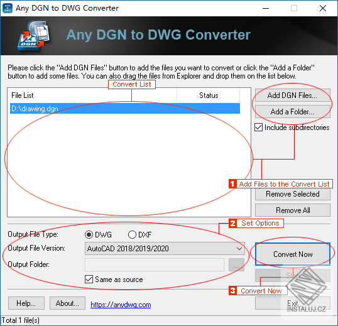Click the Add a Folder button
This screenshot has width=338, height=326.
[x=293, y=112]
